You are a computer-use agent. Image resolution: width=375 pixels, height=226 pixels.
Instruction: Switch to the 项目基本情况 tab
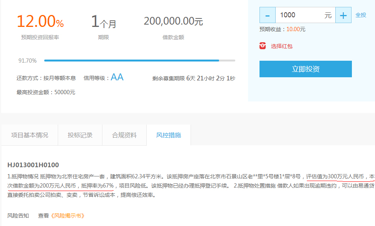pyautogui.click(x=30, y=135)
